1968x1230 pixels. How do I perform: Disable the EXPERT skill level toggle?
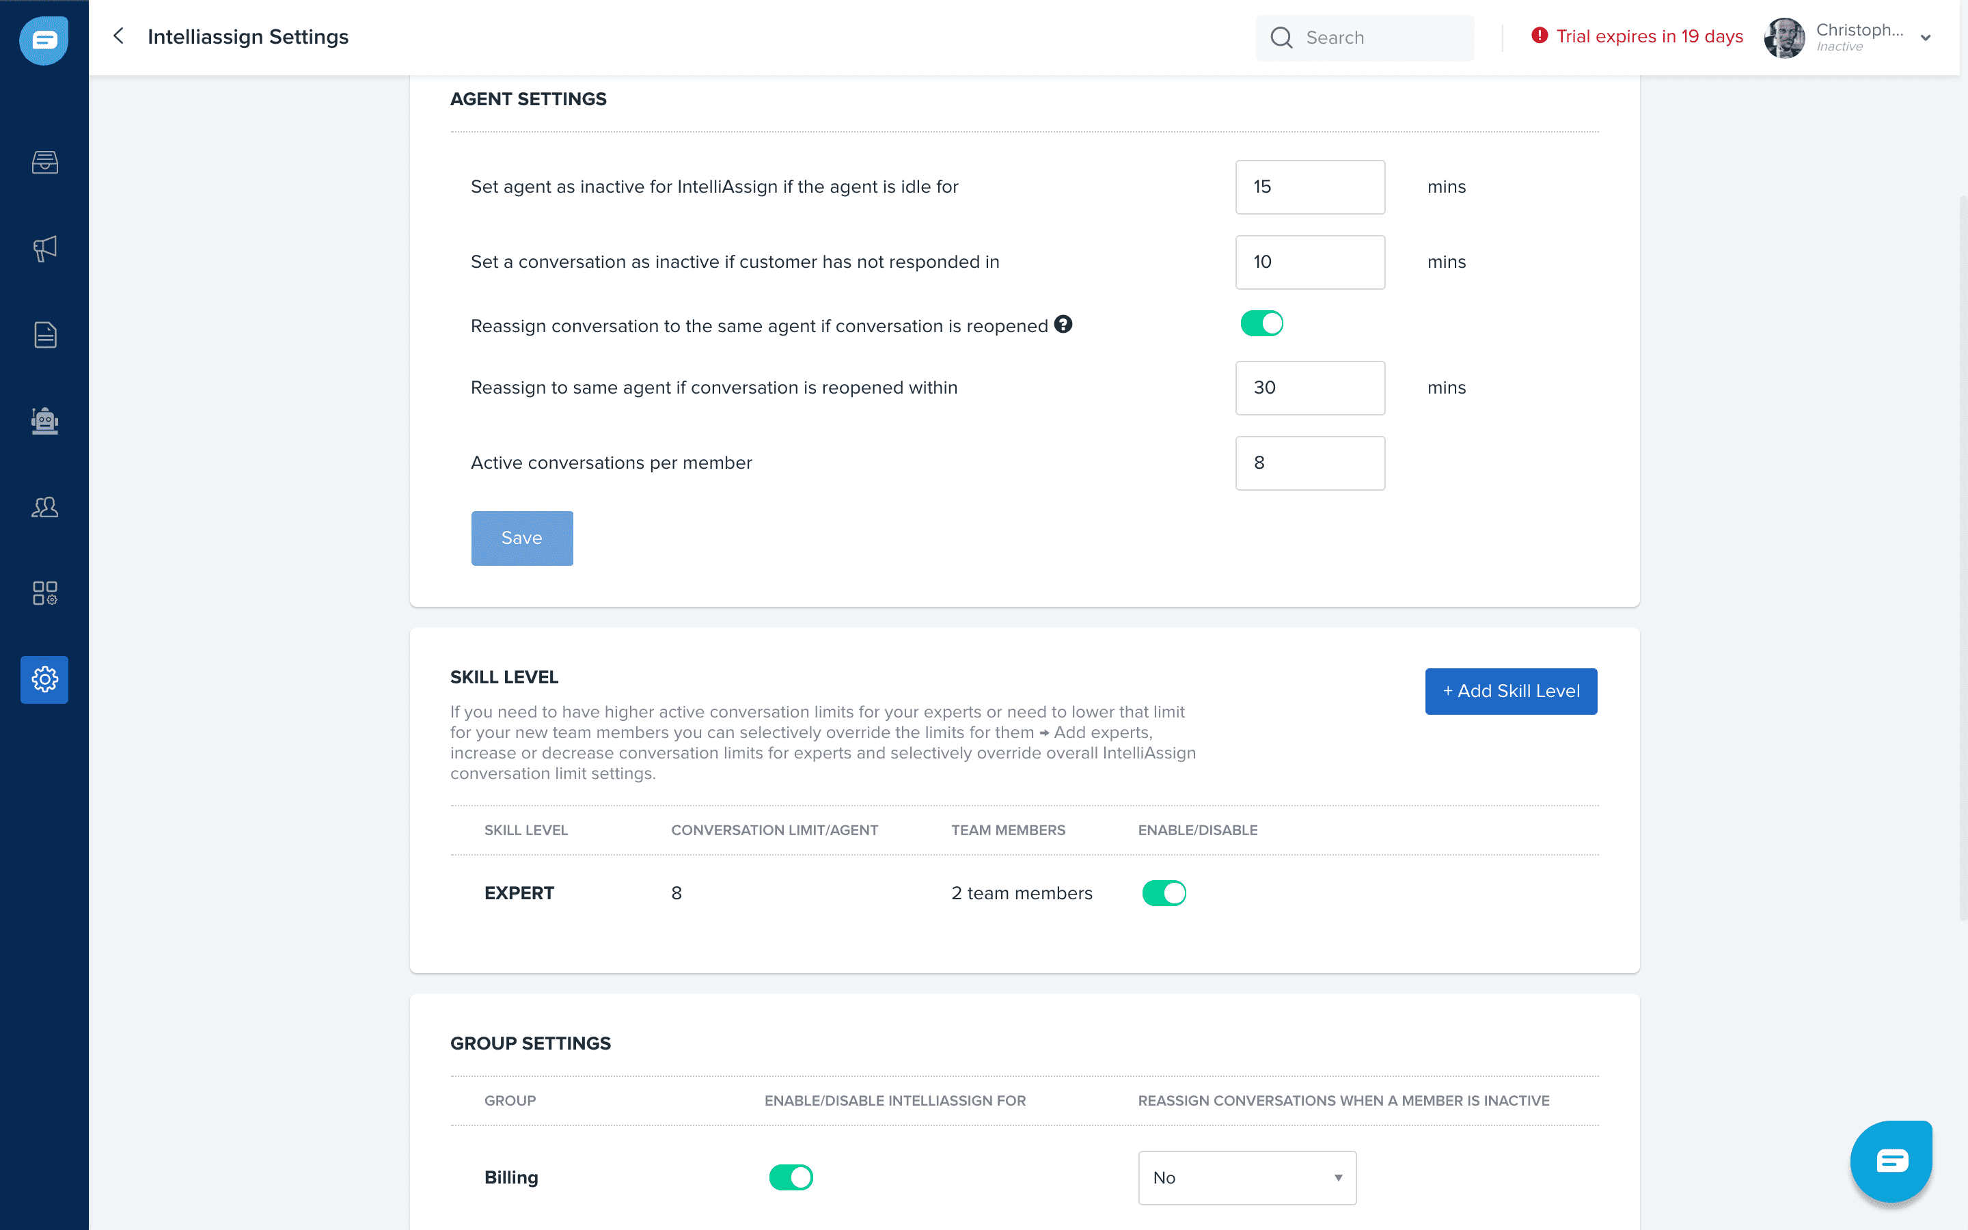point(1164,893)
